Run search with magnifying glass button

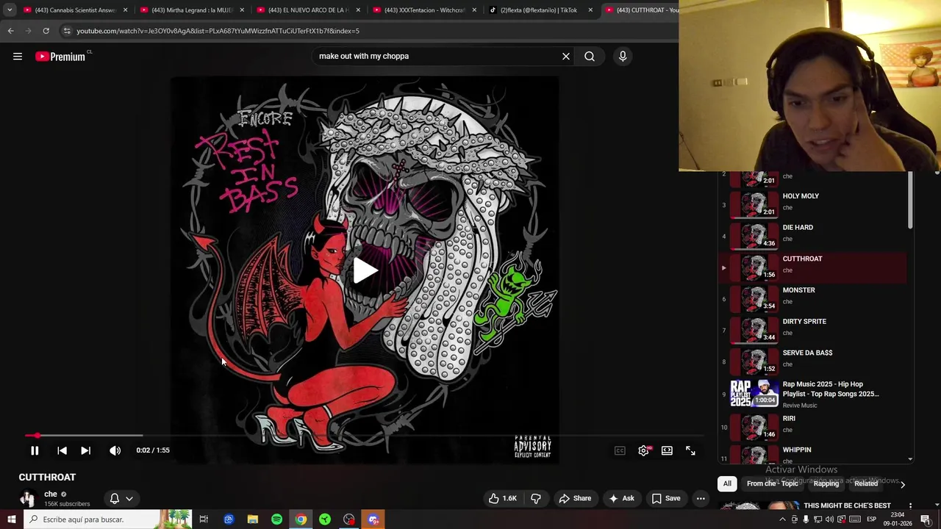pos(590,57)
